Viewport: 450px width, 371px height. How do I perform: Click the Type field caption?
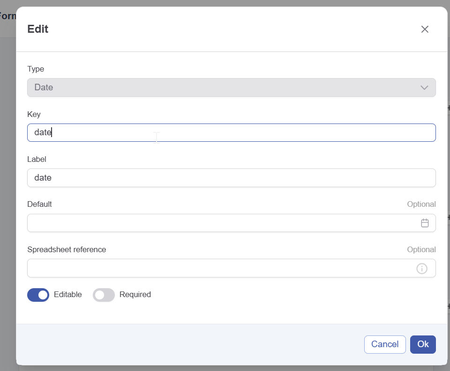(36, 69)
